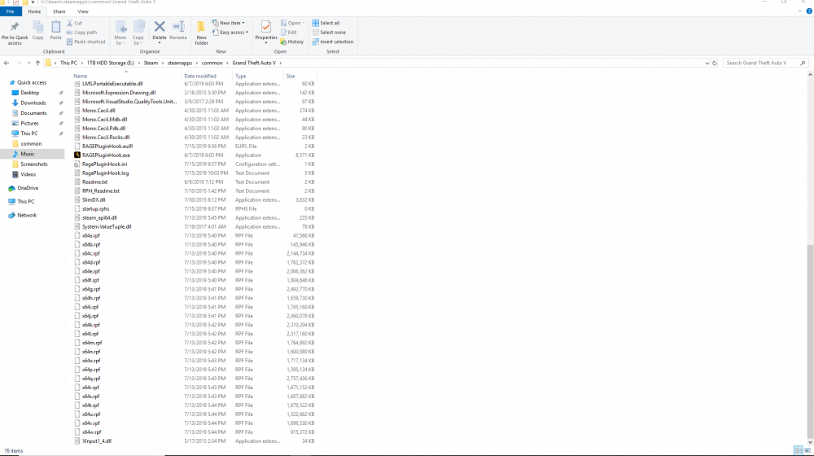Open the recent locations dropdown arrow

[28, 63]
